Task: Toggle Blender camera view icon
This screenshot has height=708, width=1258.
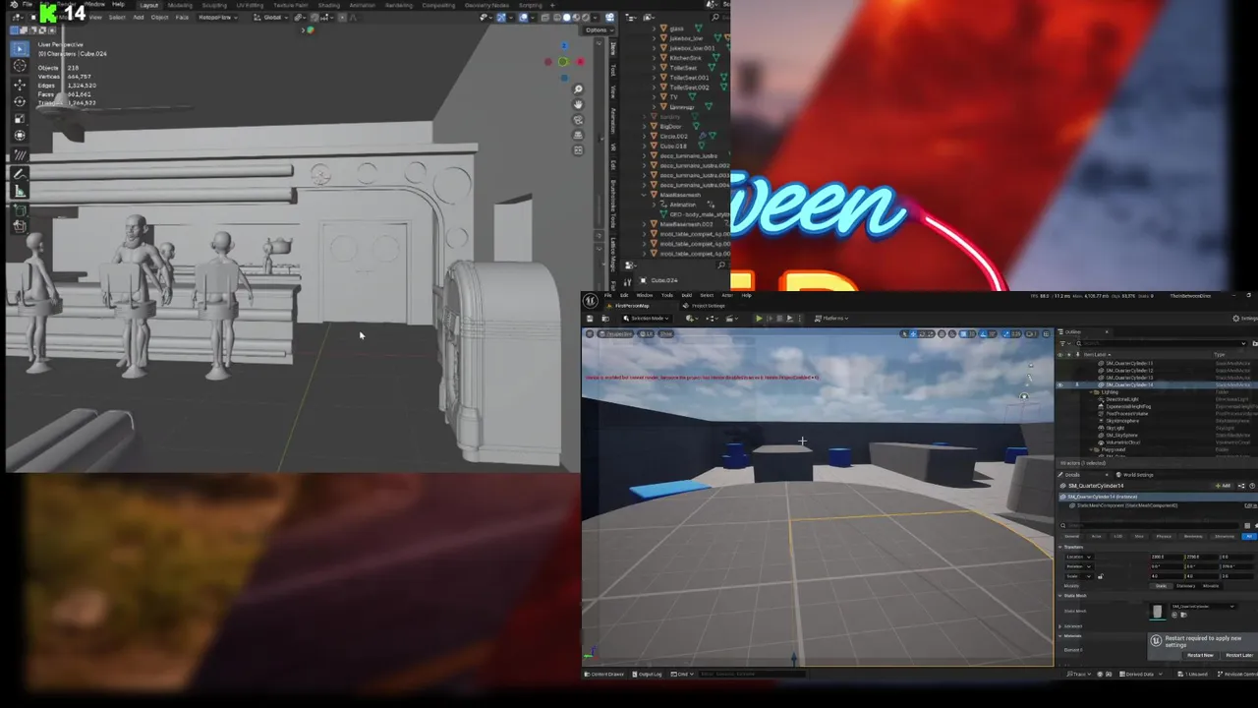Action: [578, 119]
